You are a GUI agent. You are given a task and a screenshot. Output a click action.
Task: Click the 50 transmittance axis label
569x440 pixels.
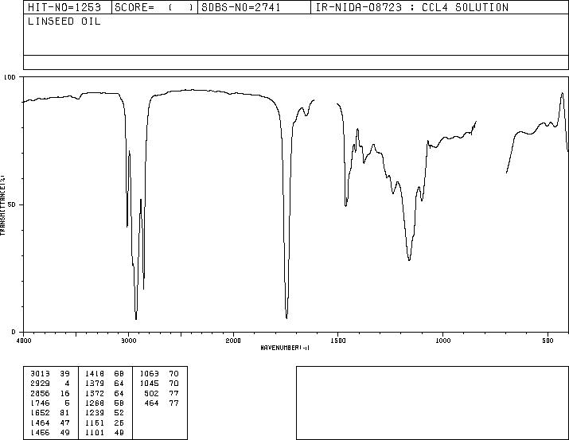pyautogui.click(x=12, y=205)
